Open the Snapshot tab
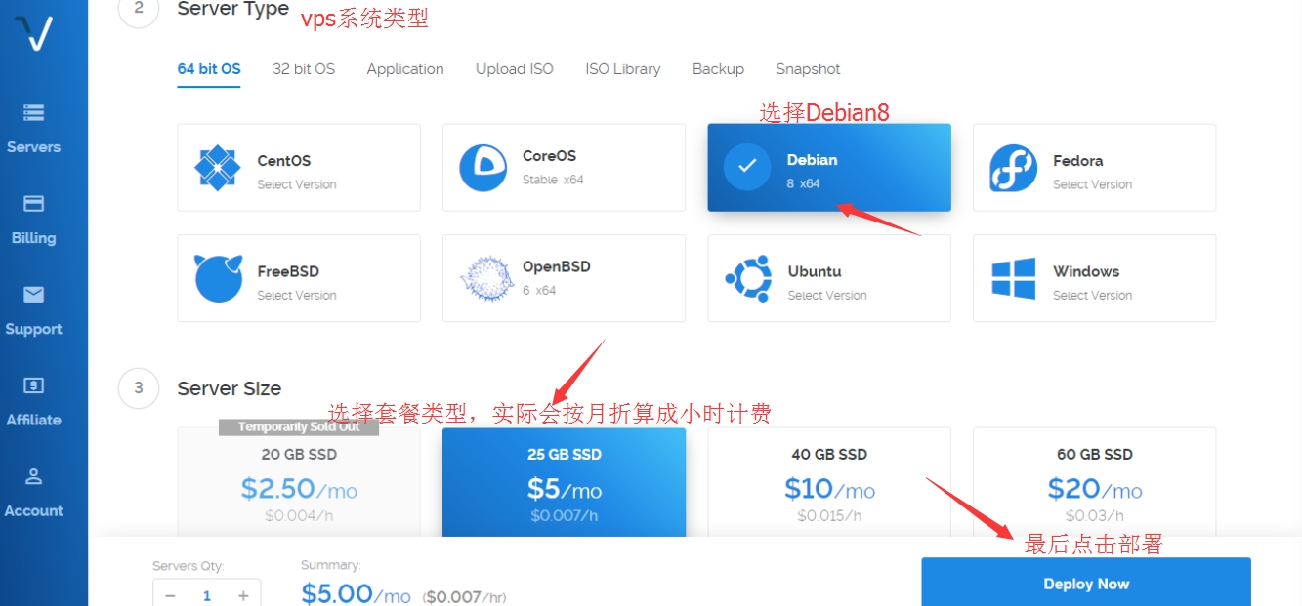The image size is (1302, 606). coord(808,69)
